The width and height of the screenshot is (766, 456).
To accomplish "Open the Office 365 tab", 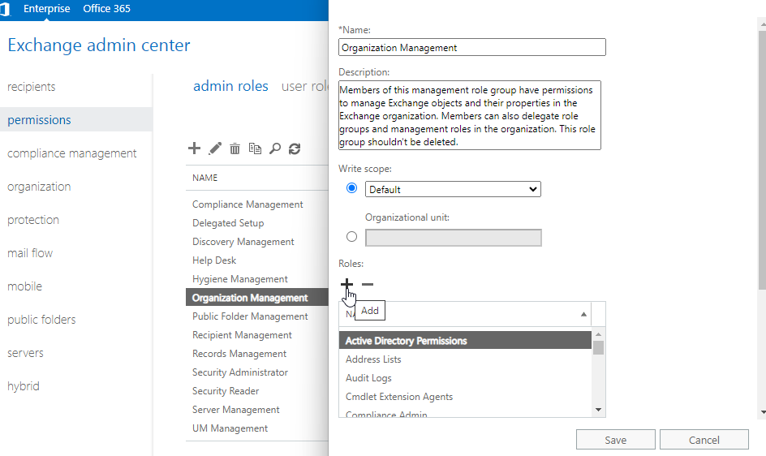I will coord(106,9).
